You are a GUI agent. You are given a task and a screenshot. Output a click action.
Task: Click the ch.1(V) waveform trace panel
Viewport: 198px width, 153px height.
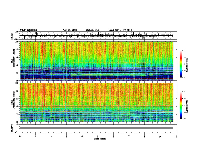pos(98,35)
